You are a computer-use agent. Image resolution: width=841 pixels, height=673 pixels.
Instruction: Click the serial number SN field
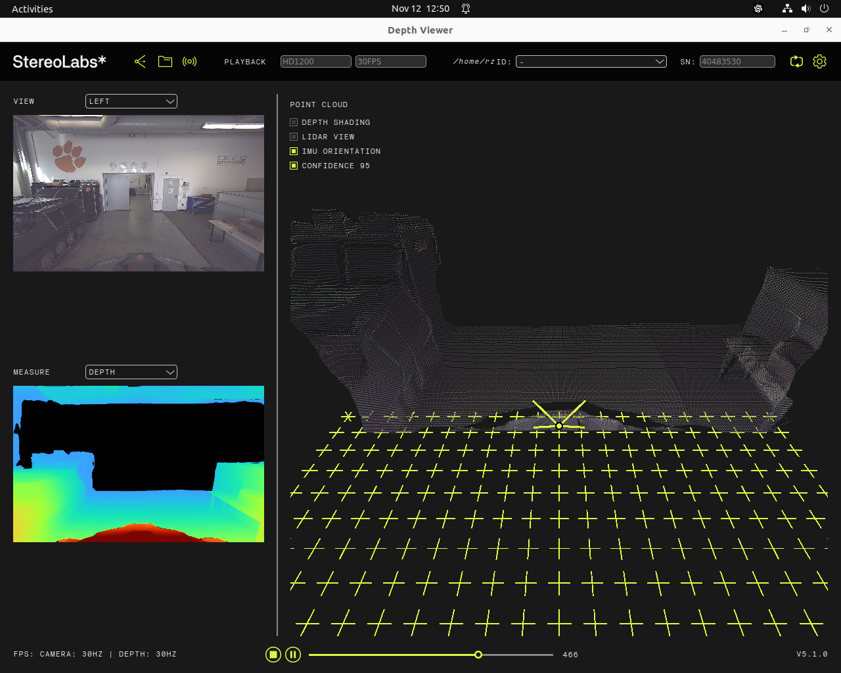pos(737,62)
